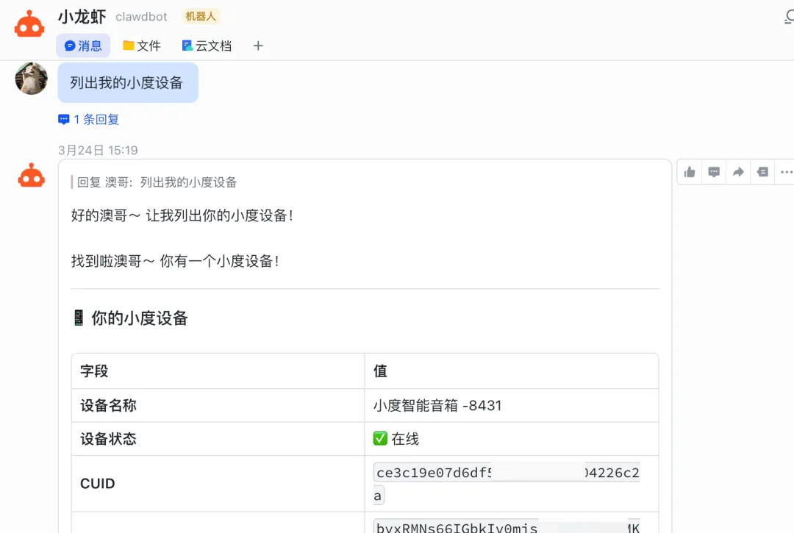Screen dimensions: 794x533
Task: Click the 在线 status value
Action: [x=396, y=439]
